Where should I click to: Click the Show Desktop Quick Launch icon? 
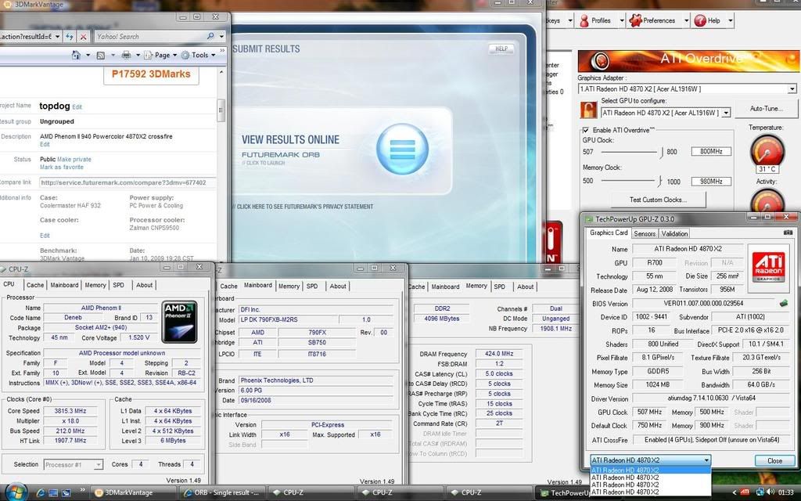[54, 493]
